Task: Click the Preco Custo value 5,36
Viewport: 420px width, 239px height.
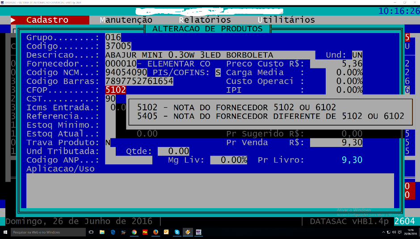Action: (336, 64)
